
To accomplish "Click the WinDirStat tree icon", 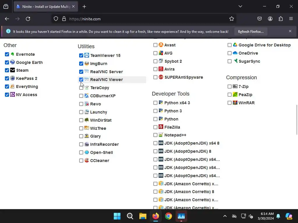I will (x=87, y=120).
